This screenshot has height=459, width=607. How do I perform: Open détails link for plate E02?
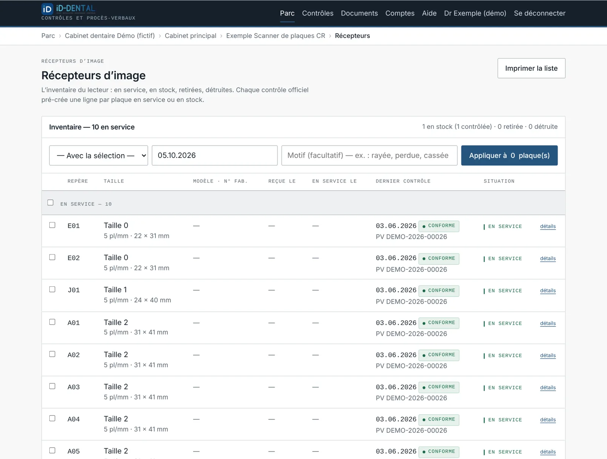548,259
